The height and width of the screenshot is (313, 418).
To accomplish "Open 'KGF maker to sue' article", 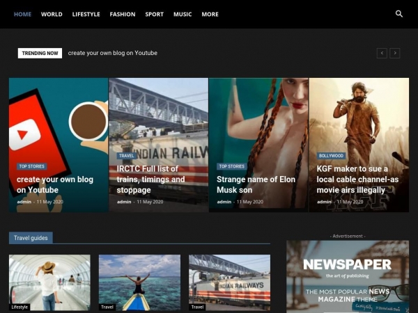I will click(357, 179).
